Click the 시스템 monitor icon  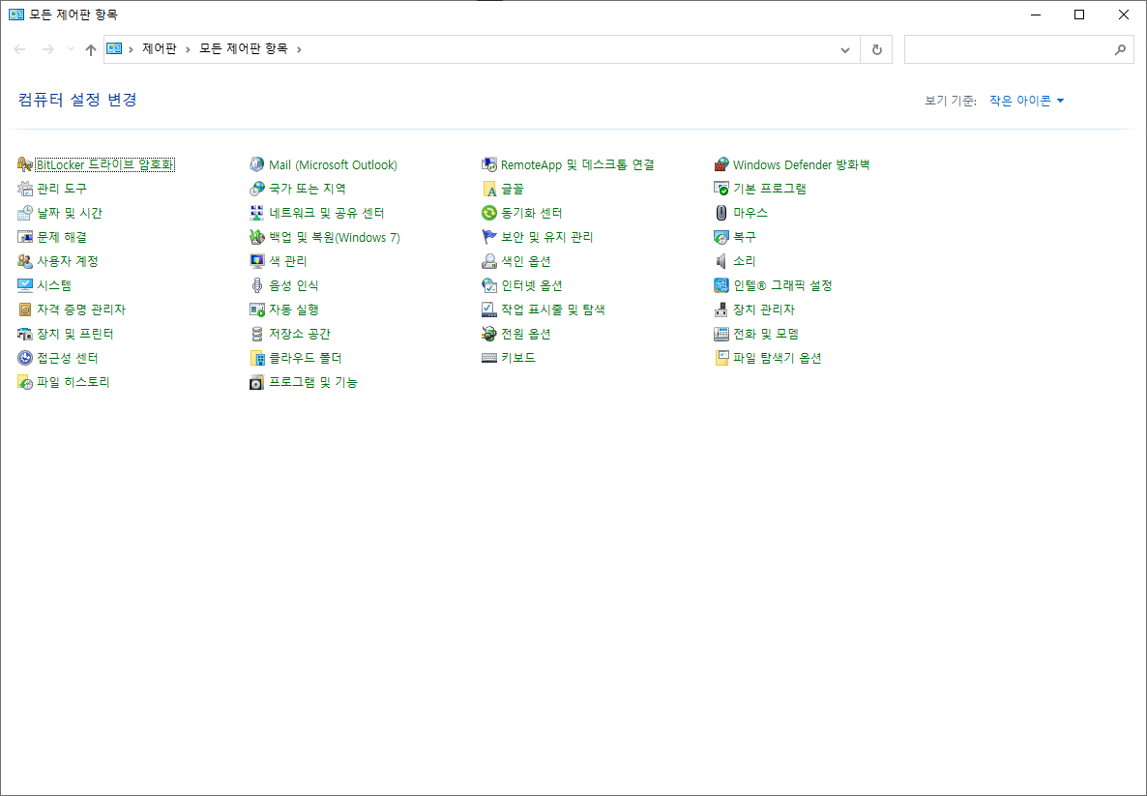coord(25,285)
